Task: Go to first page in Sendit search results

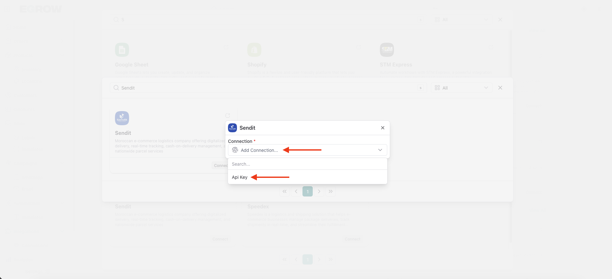Action: (x=284, y=191)
